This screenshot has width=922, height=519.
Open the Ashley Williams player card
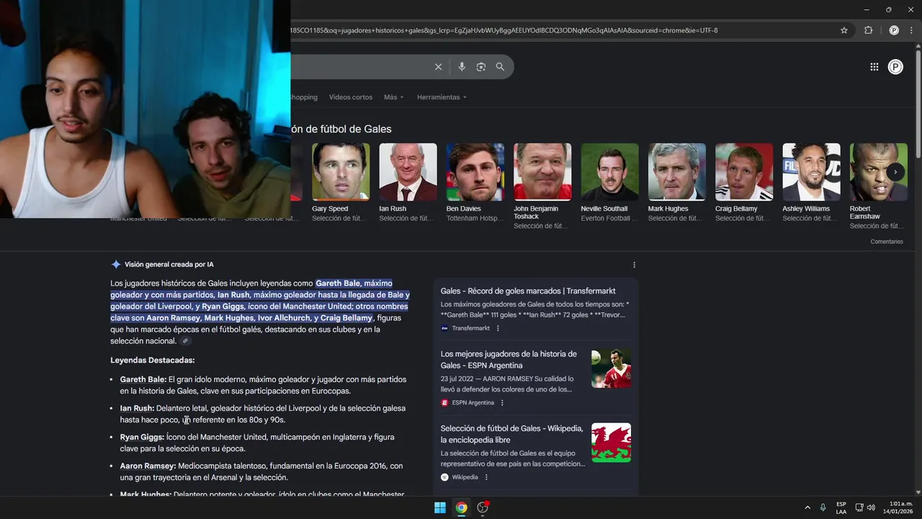(x=811, y=182)
